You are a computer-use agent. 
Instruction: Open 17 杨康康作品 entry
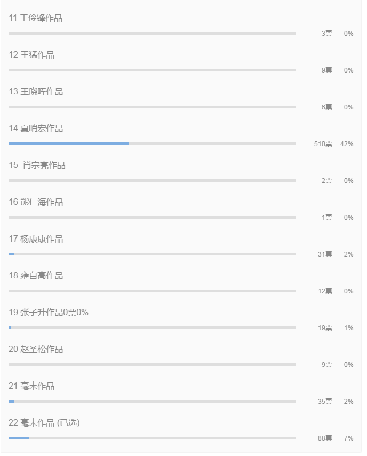click(x=36, y=239)
